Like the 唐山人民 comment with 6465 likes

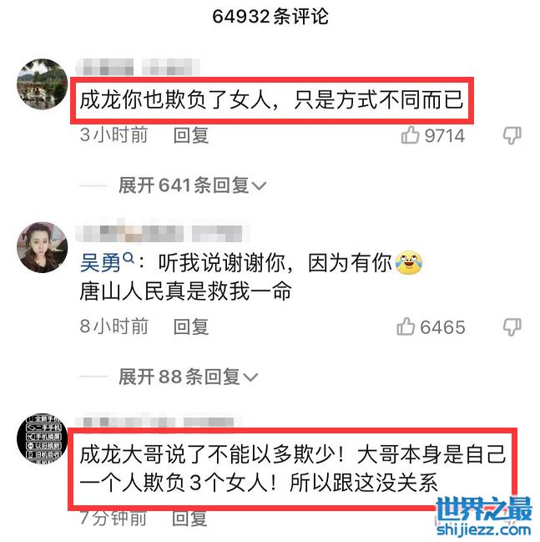[406, 327]
